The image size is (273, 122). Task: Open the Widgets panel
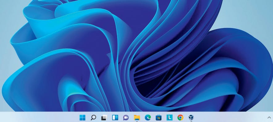click(115, 117)
